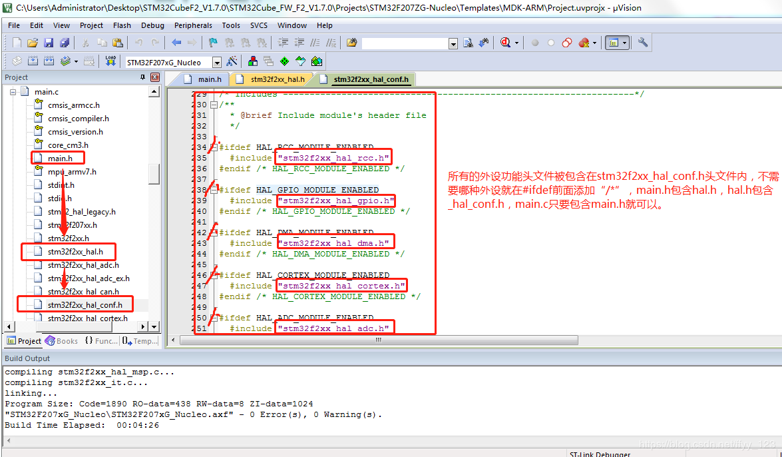Click the Build target toolbar icon
Screen dimensions: 782x457
[x=33, y=61]
